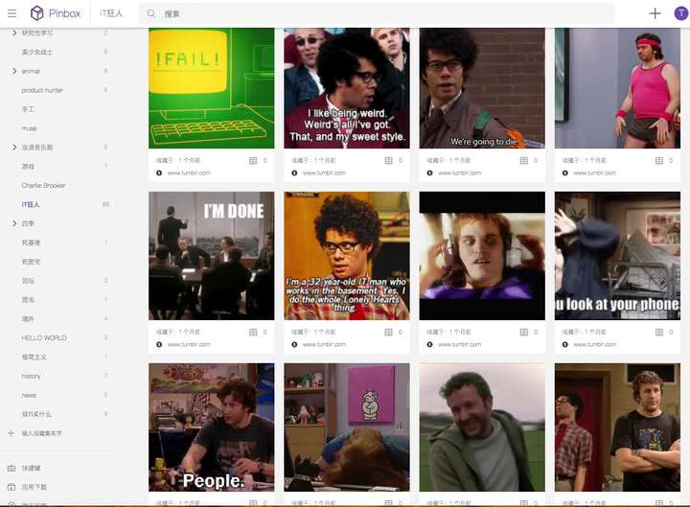Image resolution: width=690 pixels, height=507 pixels.
Task: Open the muse collection
Action: [x=29, y=128]
